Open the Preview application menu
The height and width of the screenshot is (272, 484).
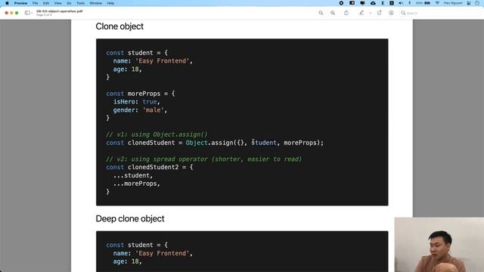pos(20,3)
